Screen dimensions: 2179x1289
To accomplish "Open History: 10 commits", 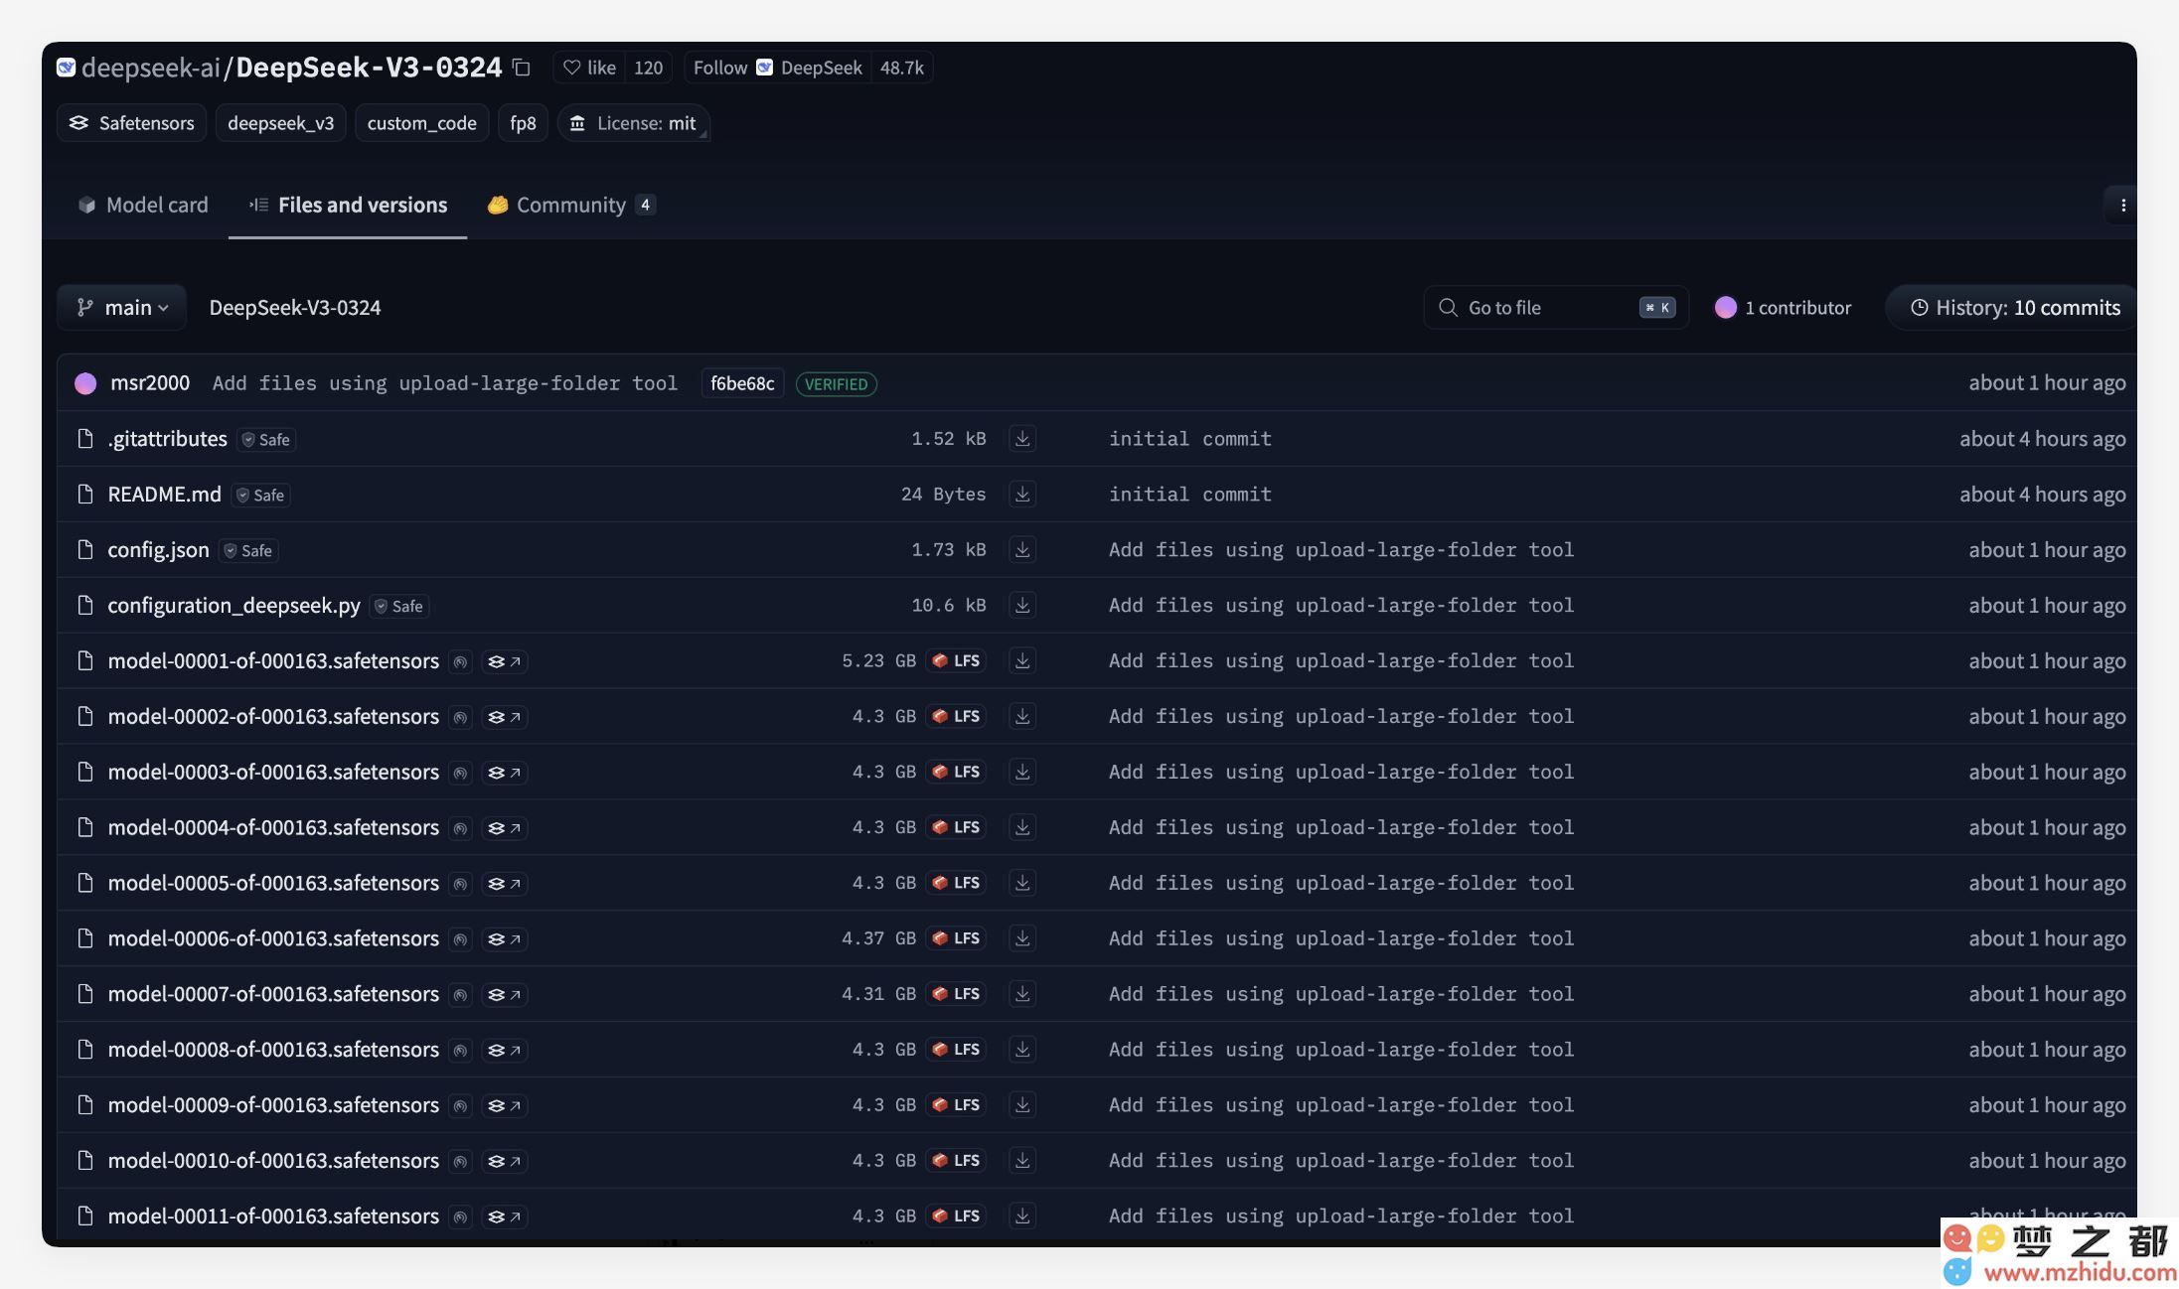I will (2014, 308).
